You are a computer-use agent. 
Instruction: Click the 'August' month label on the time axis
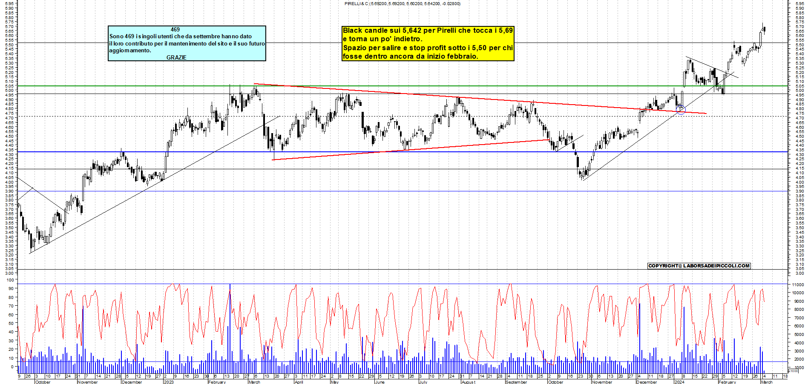pyautogui.click(x=469, y=382)
